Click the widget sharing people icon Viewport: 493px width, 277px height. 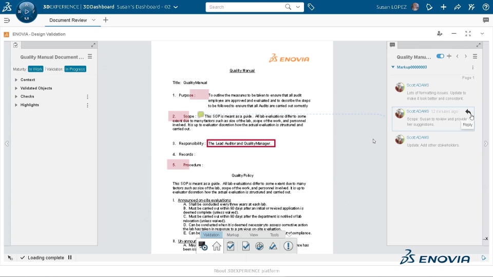pos(440,34)
